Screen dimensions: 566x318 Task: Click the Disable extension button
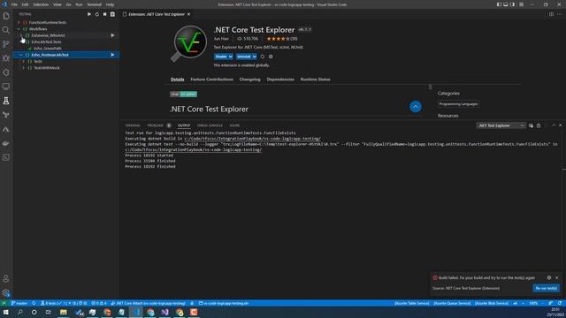click(221, 57)
